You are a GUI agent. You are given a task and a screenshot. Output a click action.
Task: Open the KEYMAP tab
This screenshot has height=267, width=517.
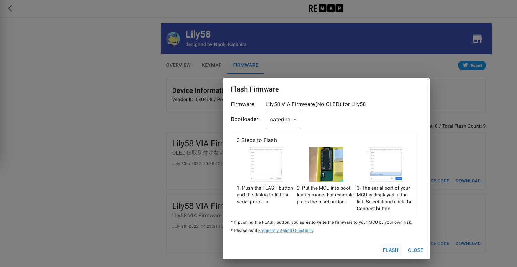coord(212,65)
